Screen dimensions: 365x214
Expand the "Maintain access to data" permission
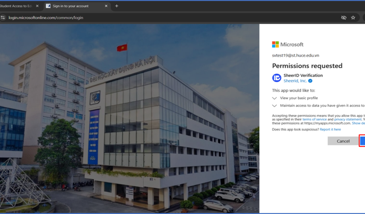click(274, 106)
